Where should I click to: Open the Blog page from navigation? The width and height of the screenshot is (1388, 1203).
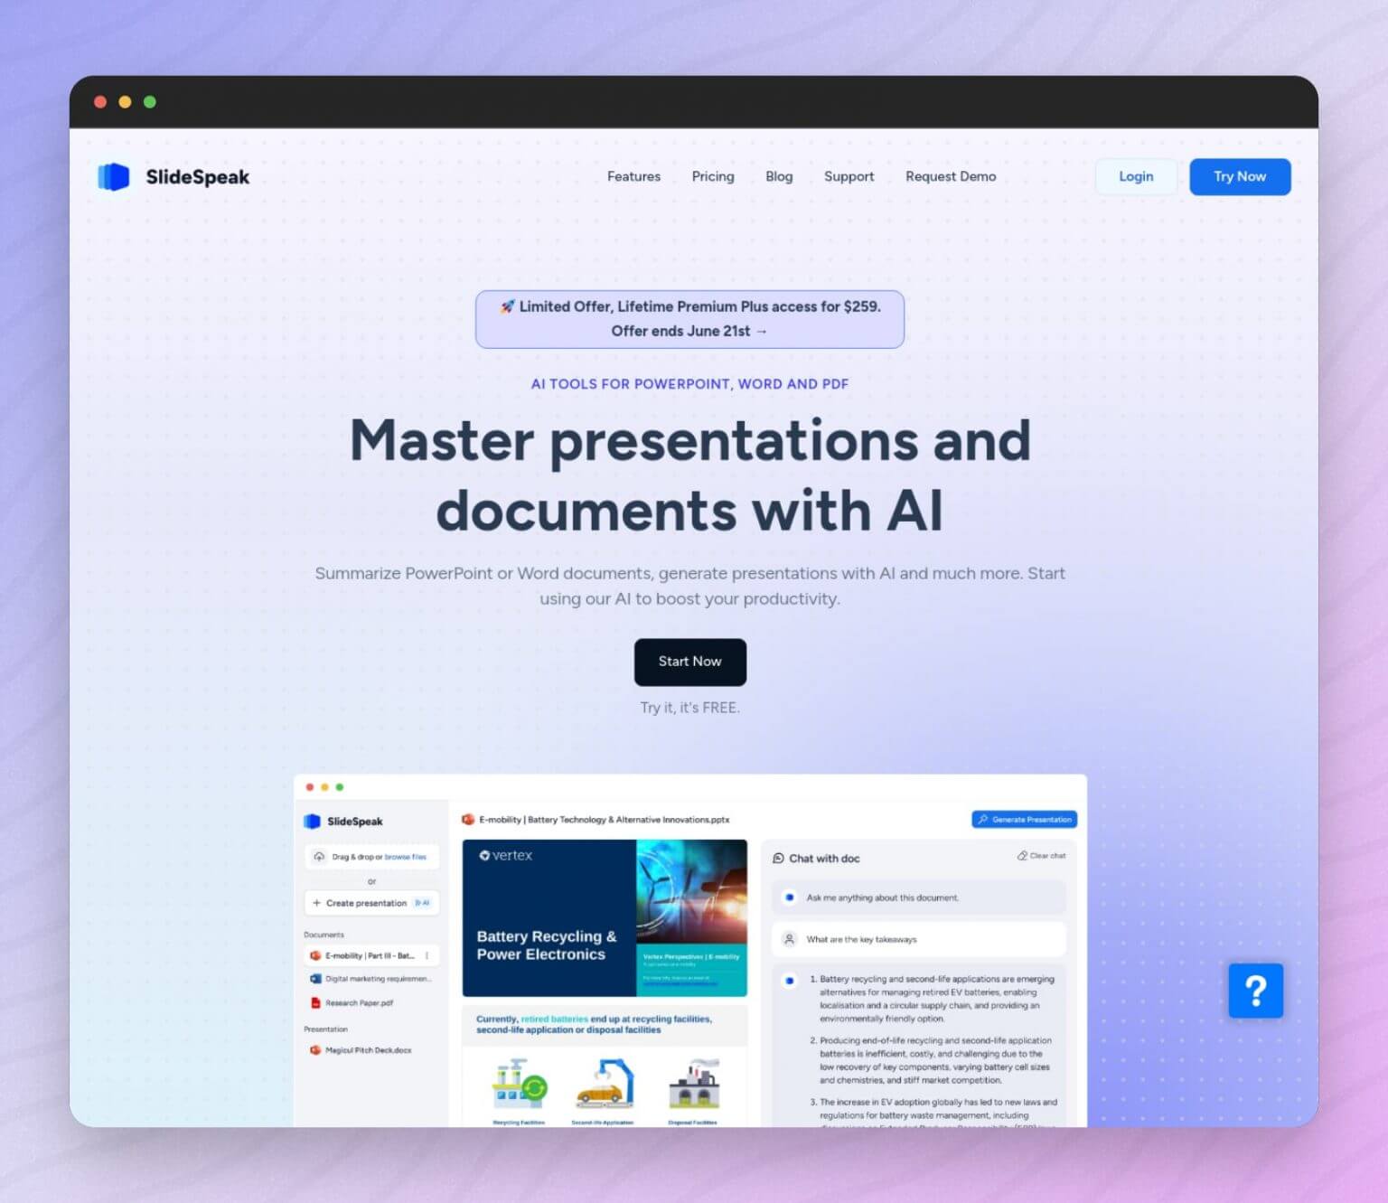[x=778, y=176]
